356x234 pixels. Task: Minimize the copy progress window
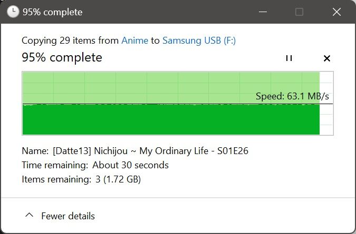263,12
